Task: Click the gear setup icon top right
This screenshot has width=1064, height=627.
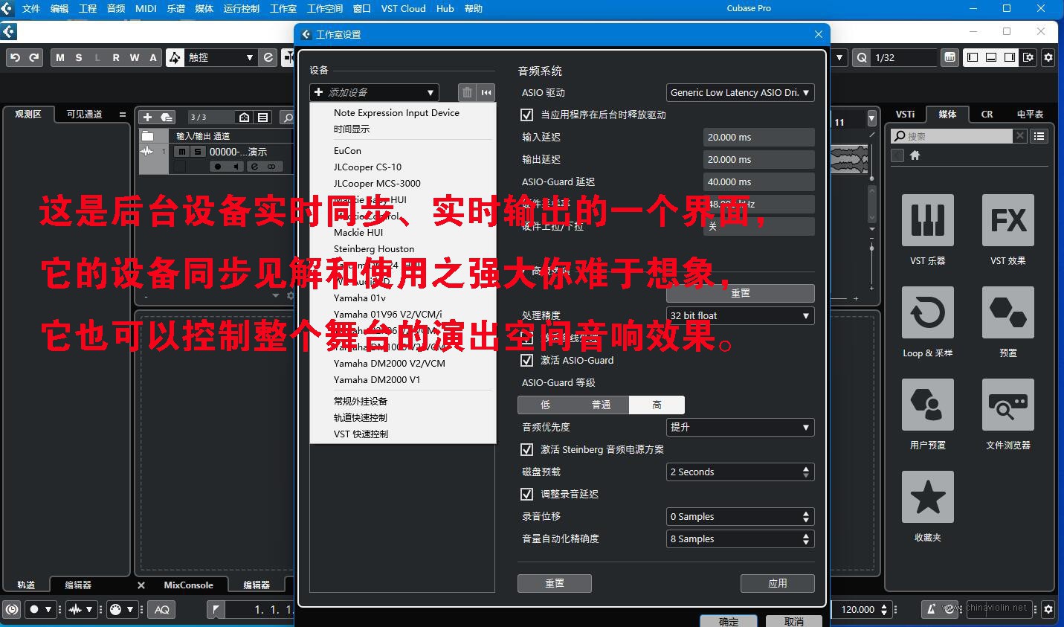Action: pos(1048,57)
